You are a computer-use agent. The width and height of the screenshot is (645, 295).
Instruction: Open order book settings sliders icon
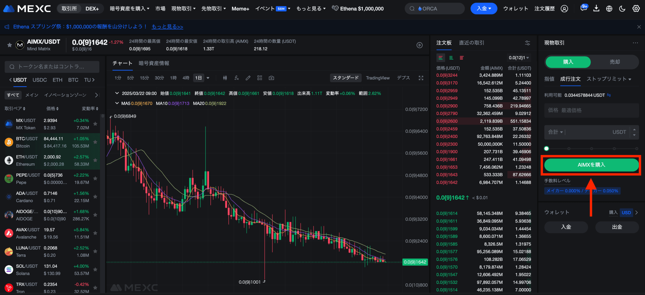(527, 43)
